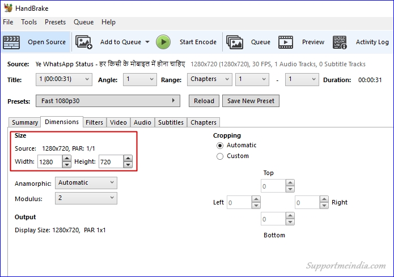The height and width of the screenshot is (277, 394).
Task: Open the Add to Queue dropdown arrow
Action: [x=147, y=42]
